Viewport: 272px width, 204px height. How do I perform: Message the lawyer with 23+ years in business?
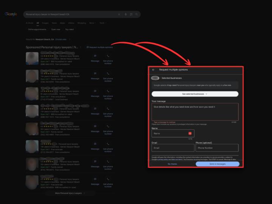(x=95, y=58)
